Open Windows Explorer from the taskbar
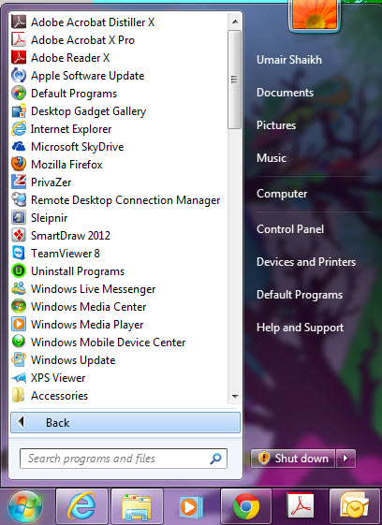382x525 pixels. coord(137,507)
